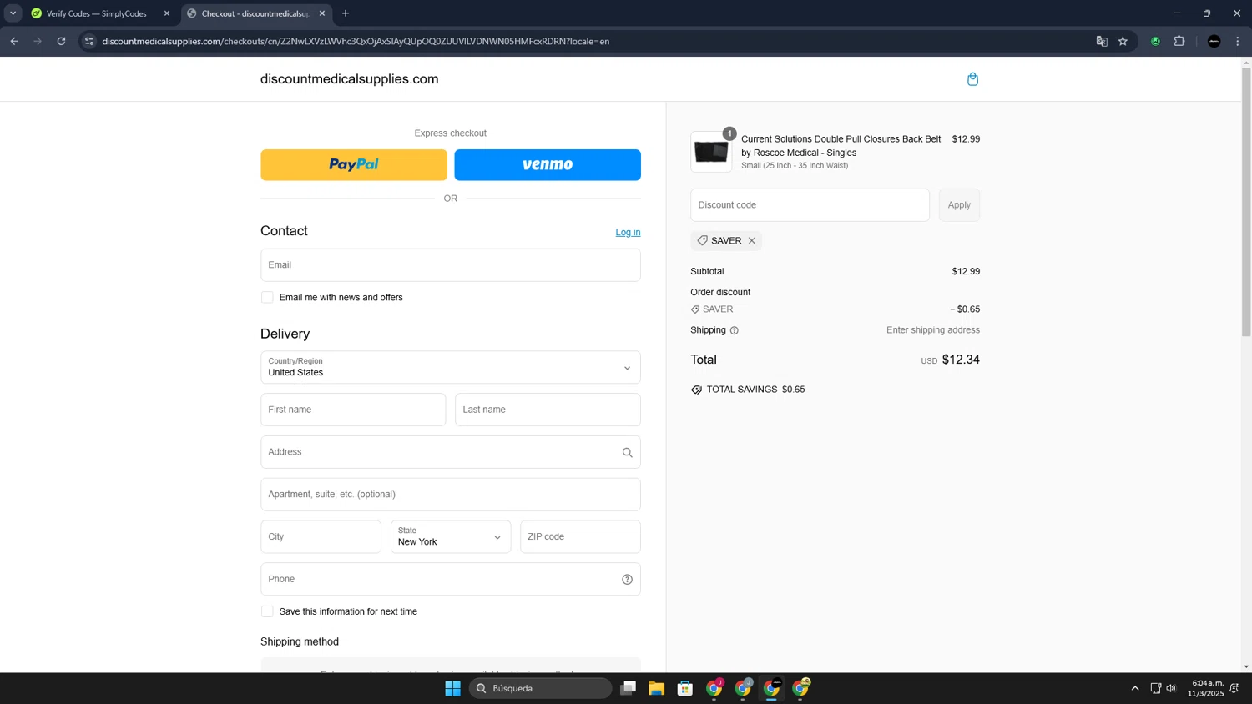Image resolution: width=1252 pixels, height=704 pixels.
Task: Open Microsoft Store from the taskbar
Action: [x=685, y=688]
